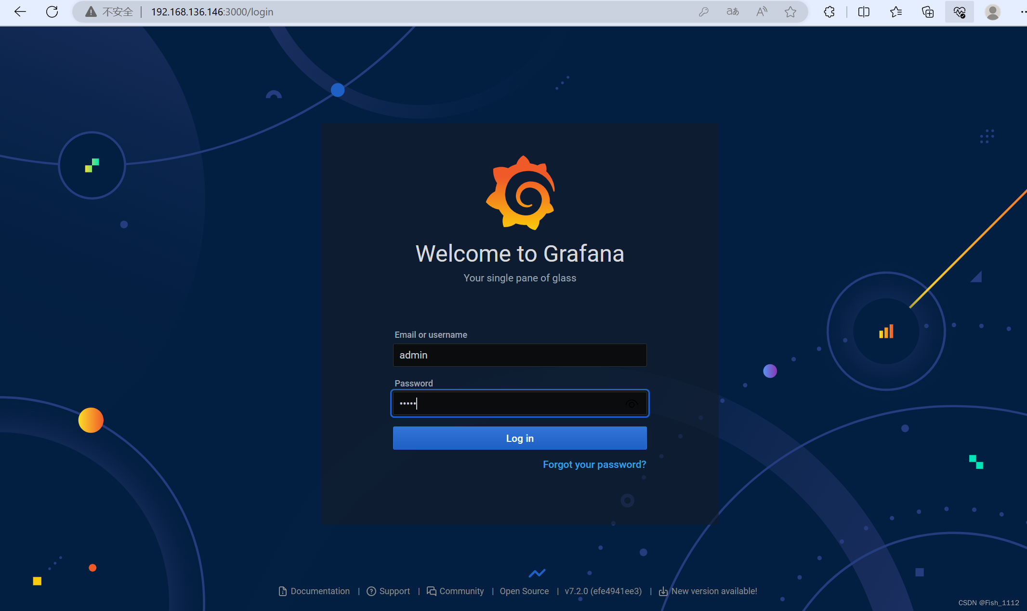
Task: Click the New version available footer item
Action: click(708, 591)
